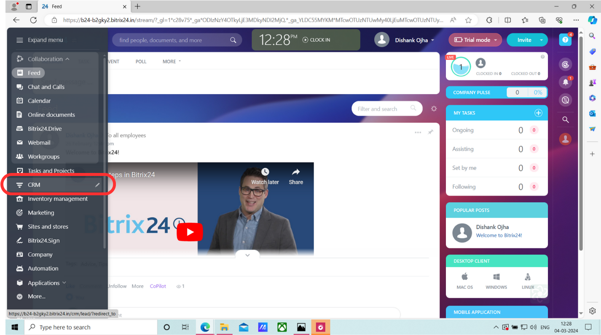Switch to the Poll tab
This screenshot has height=335, width=601.
[141, 61]
